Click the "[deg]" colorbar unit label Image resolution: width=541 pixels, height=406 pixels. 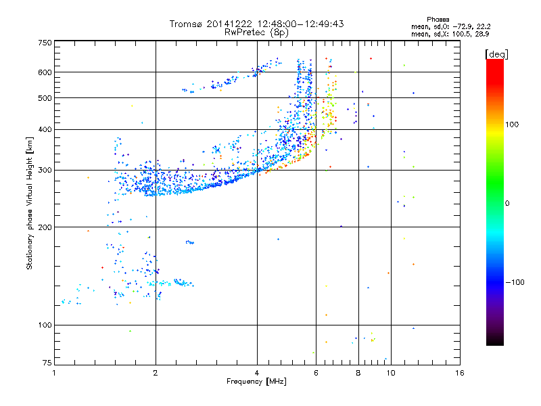[496, 54]
